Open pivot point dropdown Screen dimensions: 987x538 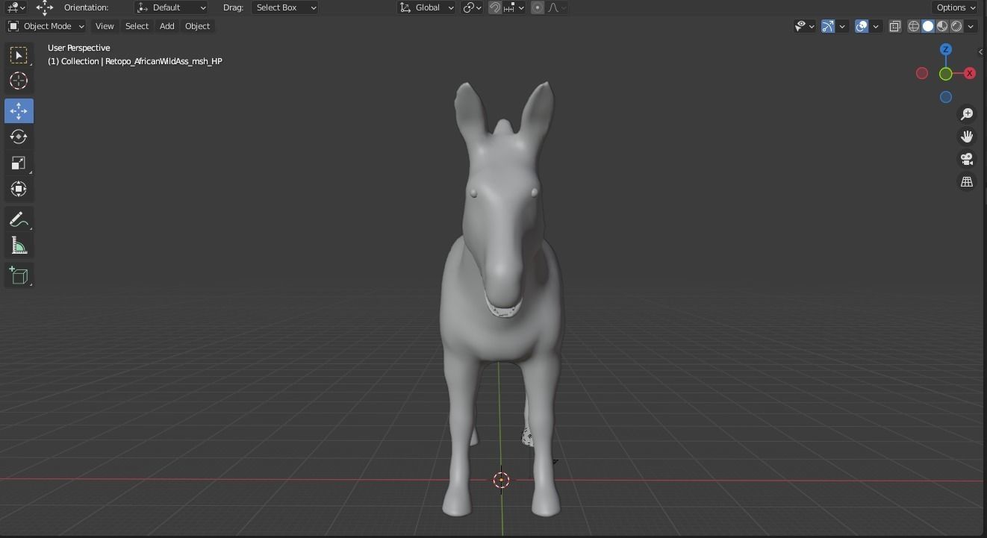pyautogui.click(x=473, y=7)
